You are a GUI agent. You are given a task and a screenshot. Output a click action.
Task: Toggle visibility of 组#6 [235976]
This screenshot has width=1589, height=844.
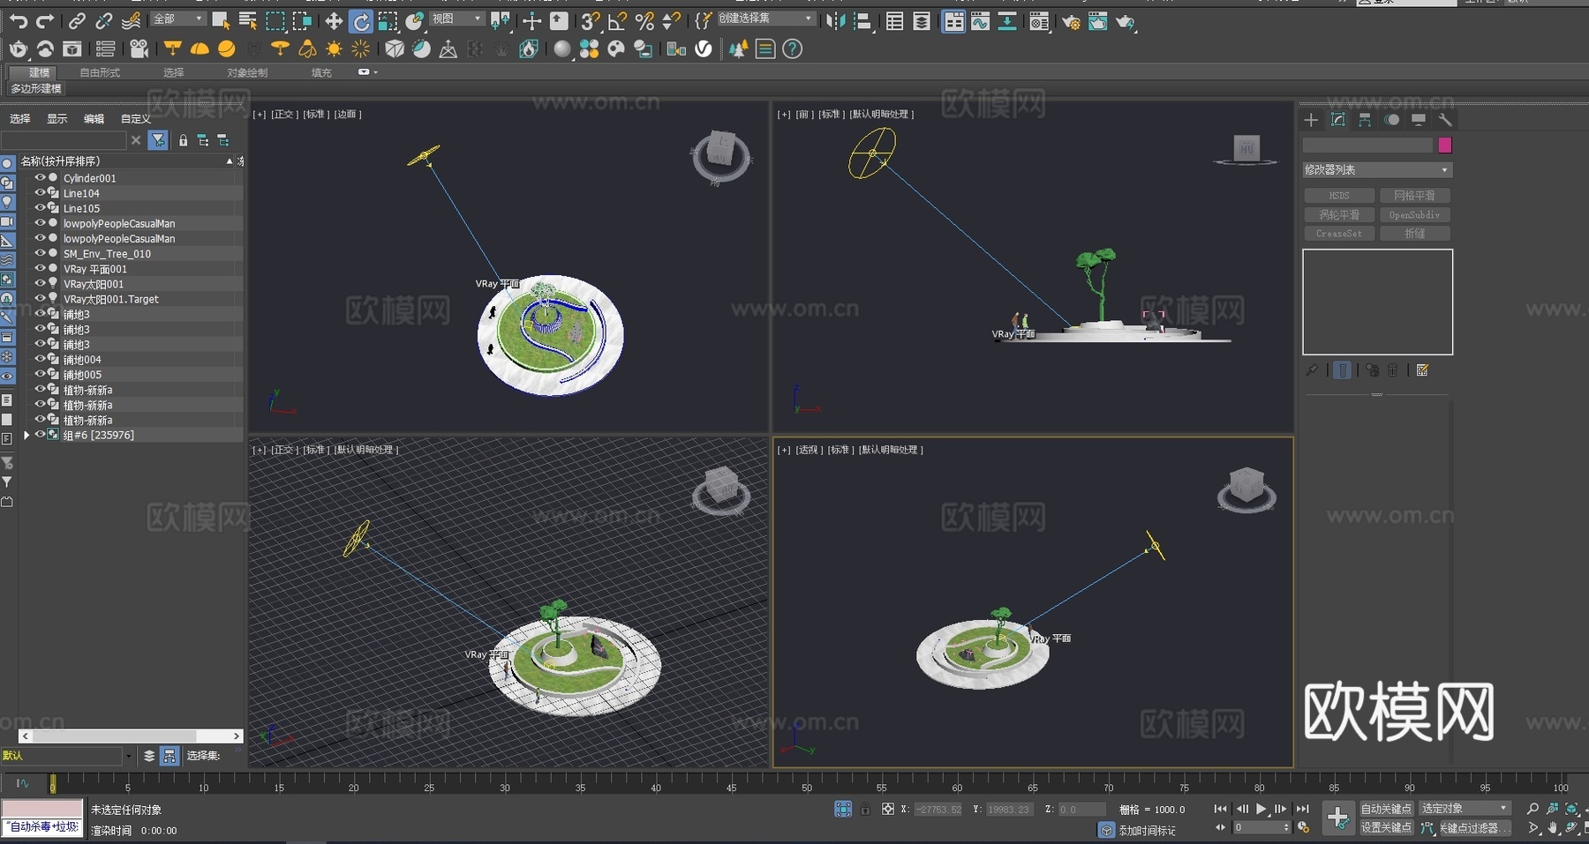tap(40, 434)
